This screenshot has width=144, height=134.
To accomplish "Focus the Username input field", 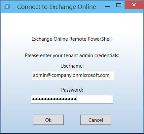I will (x=73, y=76).
